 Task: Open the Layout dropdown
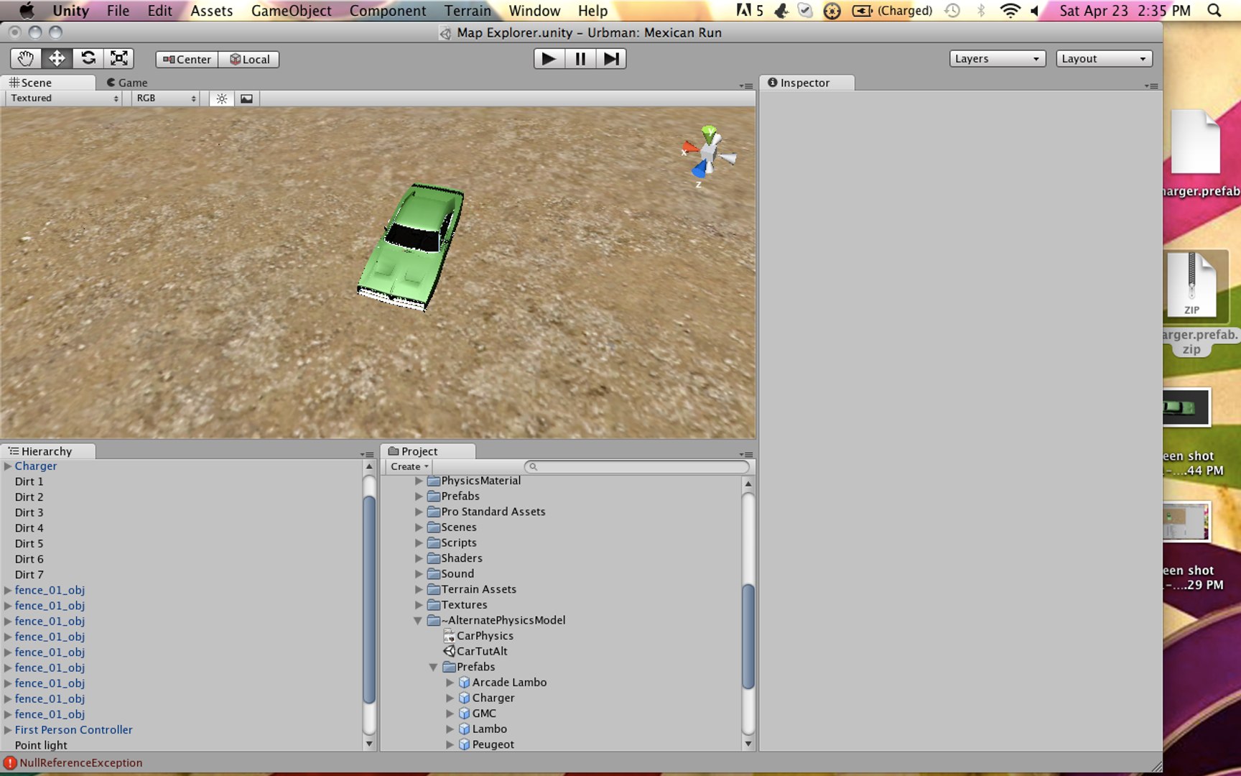(1104, 59)
